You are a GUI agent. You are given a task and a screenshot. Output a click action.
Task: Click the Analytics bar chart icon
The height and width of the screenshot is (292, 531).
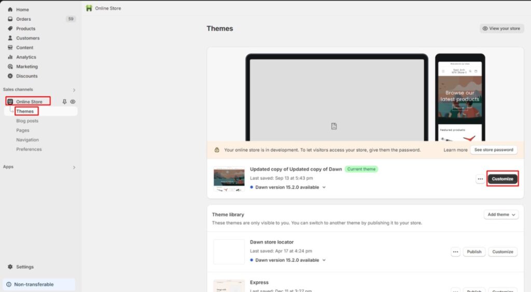coord(10,57)
